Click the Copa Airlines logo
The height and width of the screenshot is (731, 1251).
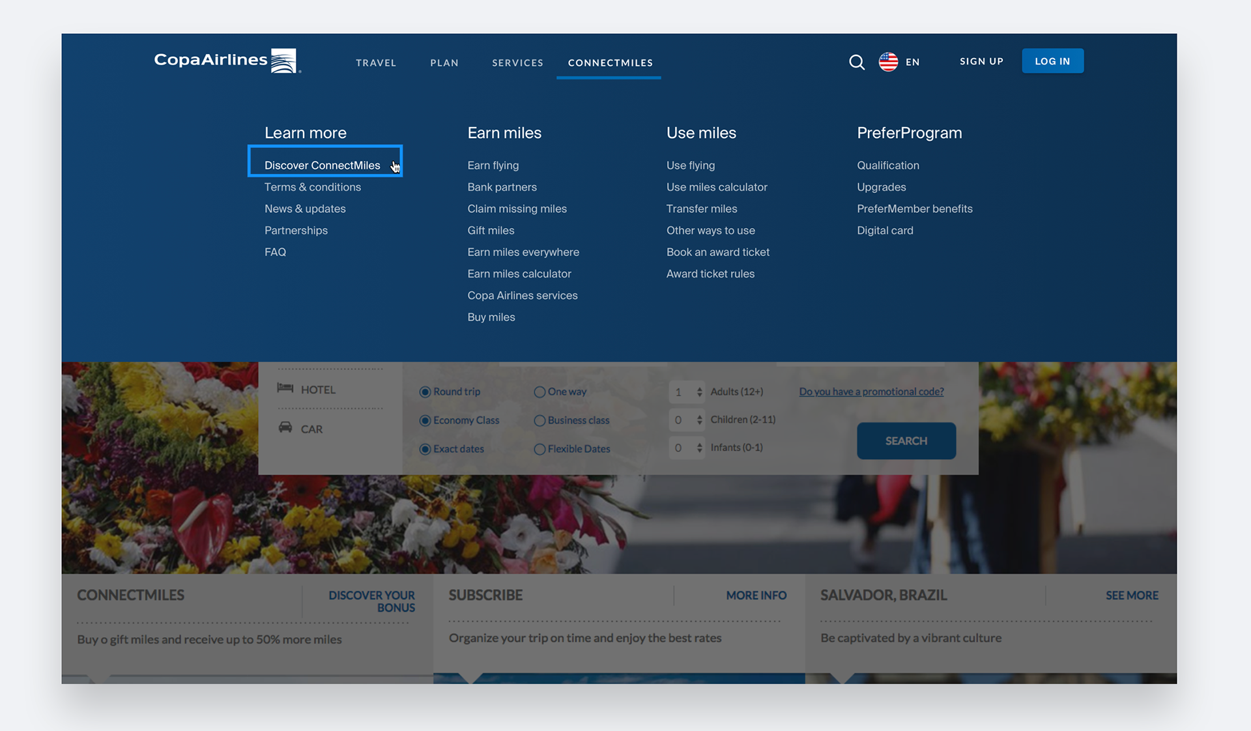click(x=227, y=61)
